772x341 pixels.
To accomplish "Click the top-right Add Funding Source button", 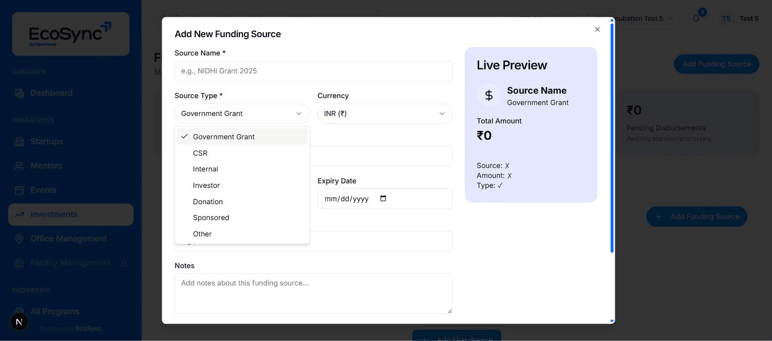I will 717,64.
